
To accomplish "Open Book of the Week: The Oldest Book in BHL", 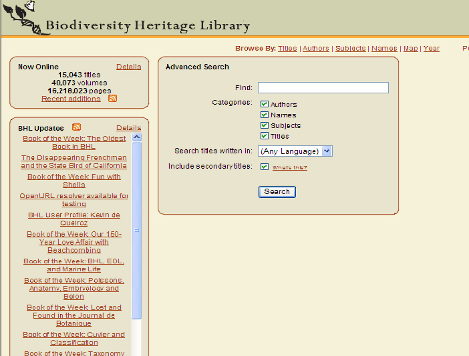I will point(74,143).
